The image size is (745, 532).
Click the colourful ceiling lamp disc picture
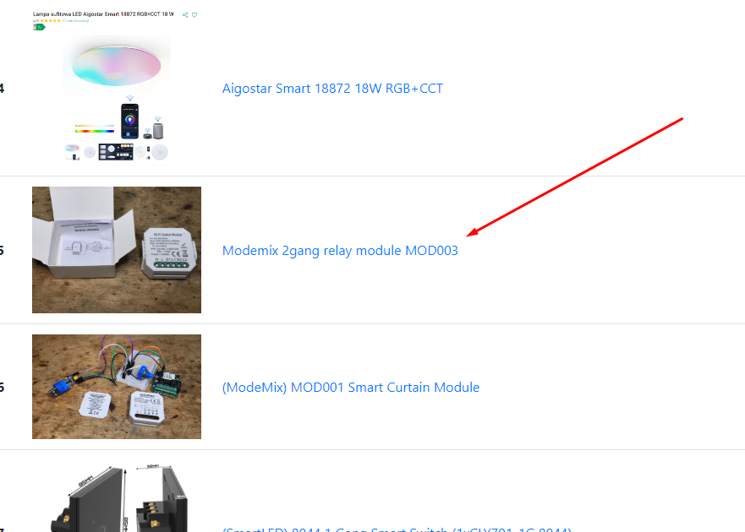pos(117,66)
